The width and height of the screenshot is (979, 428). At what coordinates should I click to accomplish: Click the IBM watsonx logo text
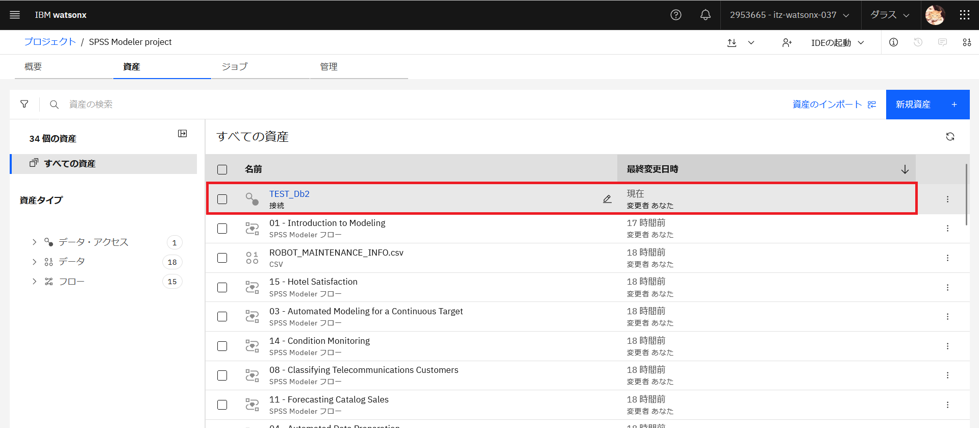pyautogui.click(x=61, y=15)
